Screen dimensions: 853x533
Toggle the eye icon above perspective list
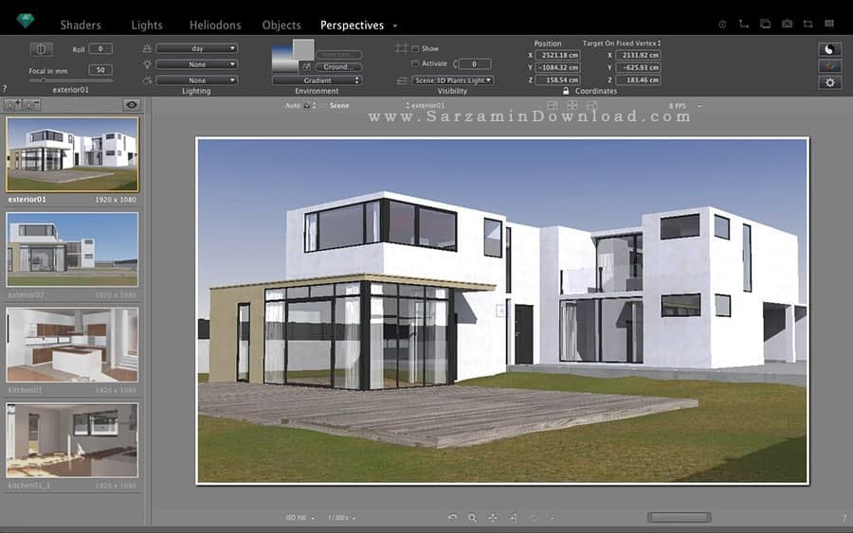pyautogui.click(x=132, y=105)
